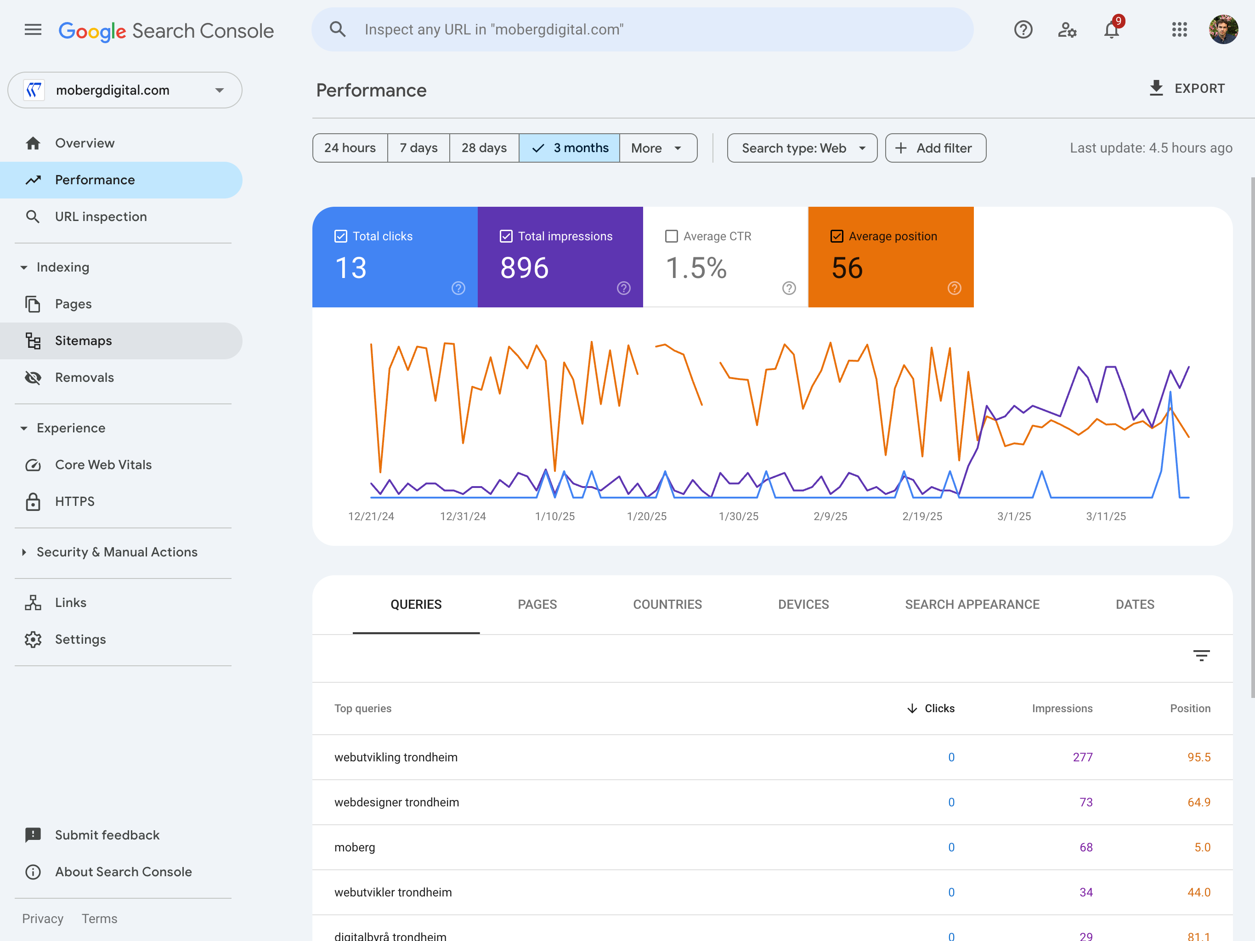This screenshot has width=1255, height=941.
Task: Click the URL inspection magnifier icon
Action: [33, 217]
